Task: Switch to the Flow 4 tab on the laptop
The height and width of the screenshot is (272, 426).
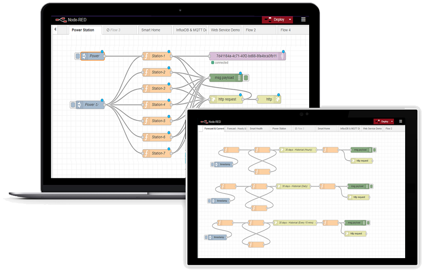Action: coord(294,30)
